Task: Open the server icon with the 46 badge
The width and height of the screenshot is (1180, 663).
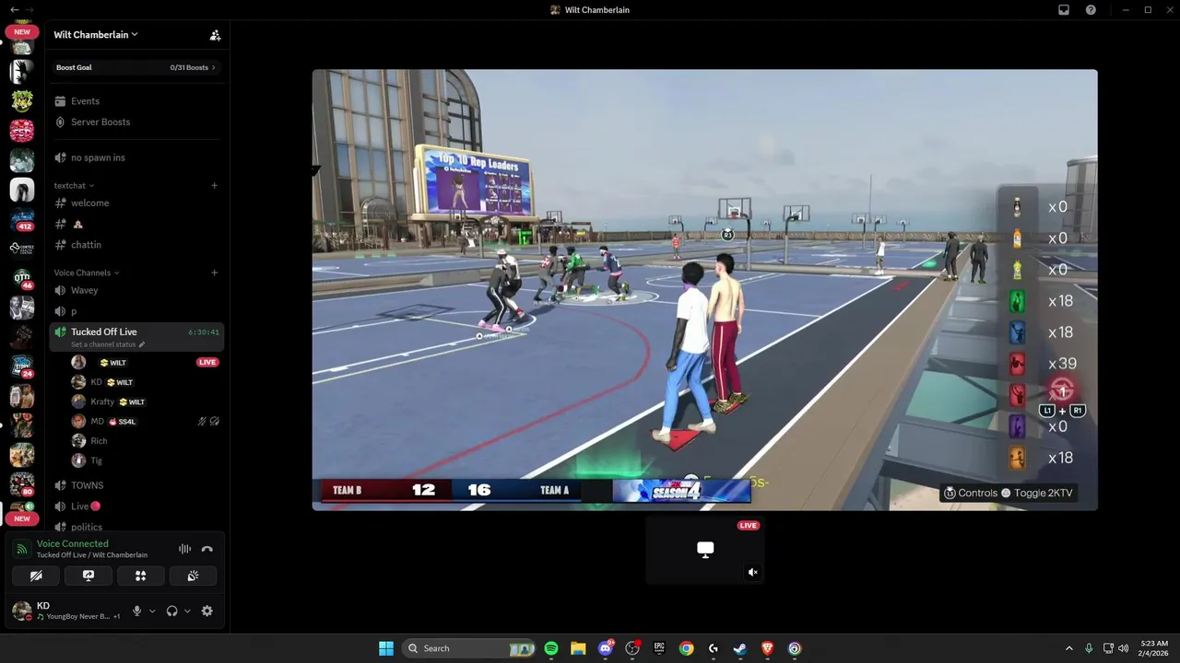Action: [22, 278]
